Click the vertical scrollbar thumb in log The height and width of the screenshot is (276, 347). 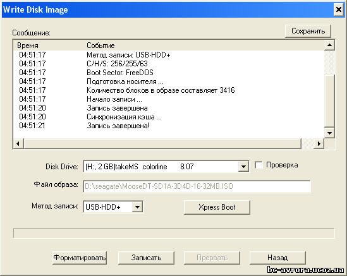point(329,101)
